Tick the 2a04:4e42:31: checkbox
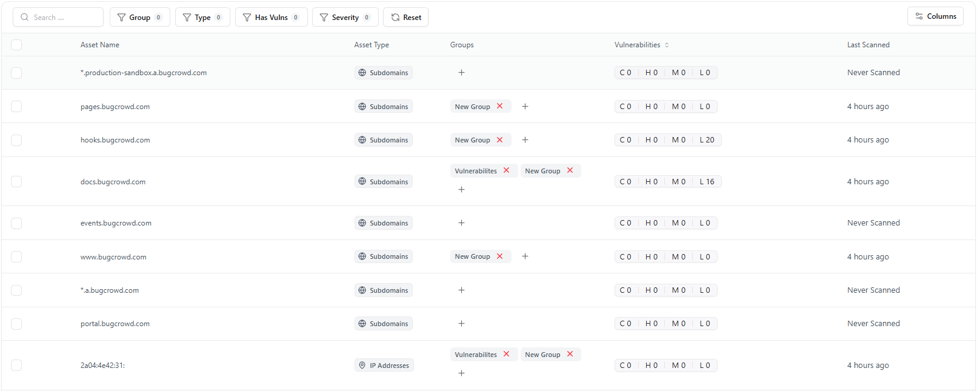Screen dimensions: 977x391 [16, 366]
